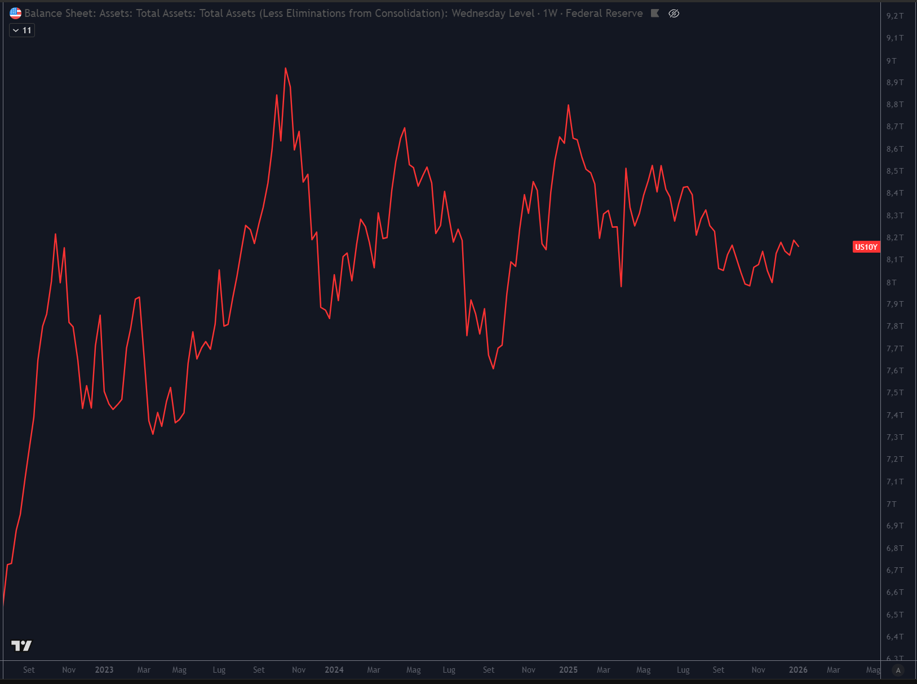Click the TradingView logo in the chart corner

click(x=21, y=646)
